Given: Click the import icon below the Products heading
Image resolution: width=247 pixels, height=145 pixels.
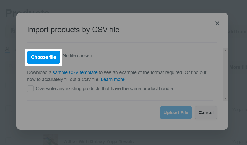Looking at the screenshot, I should [x=13, y=31].
